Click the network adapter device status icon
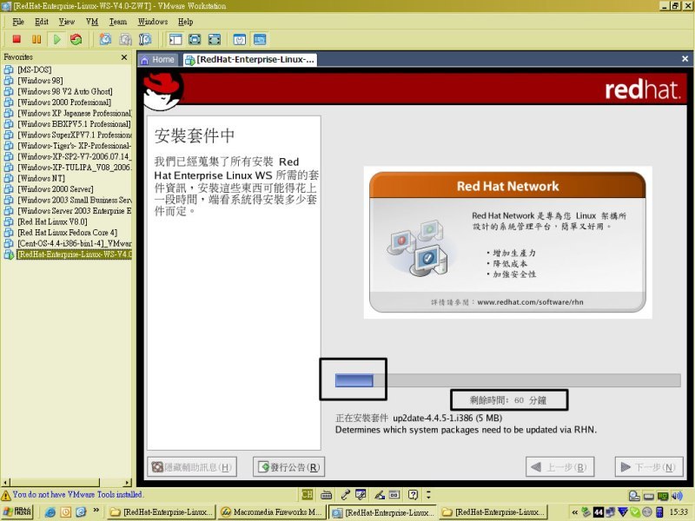Image resolution: width=695 pixels, height=521 pixels. [664, 496]
